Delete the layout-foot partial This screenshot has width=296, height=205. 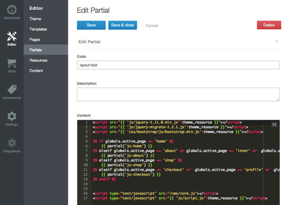[269, 25]
